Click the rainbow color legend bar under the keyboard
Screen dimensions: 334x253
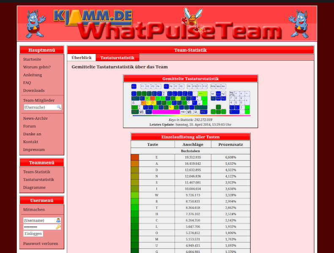pos(192,116)
